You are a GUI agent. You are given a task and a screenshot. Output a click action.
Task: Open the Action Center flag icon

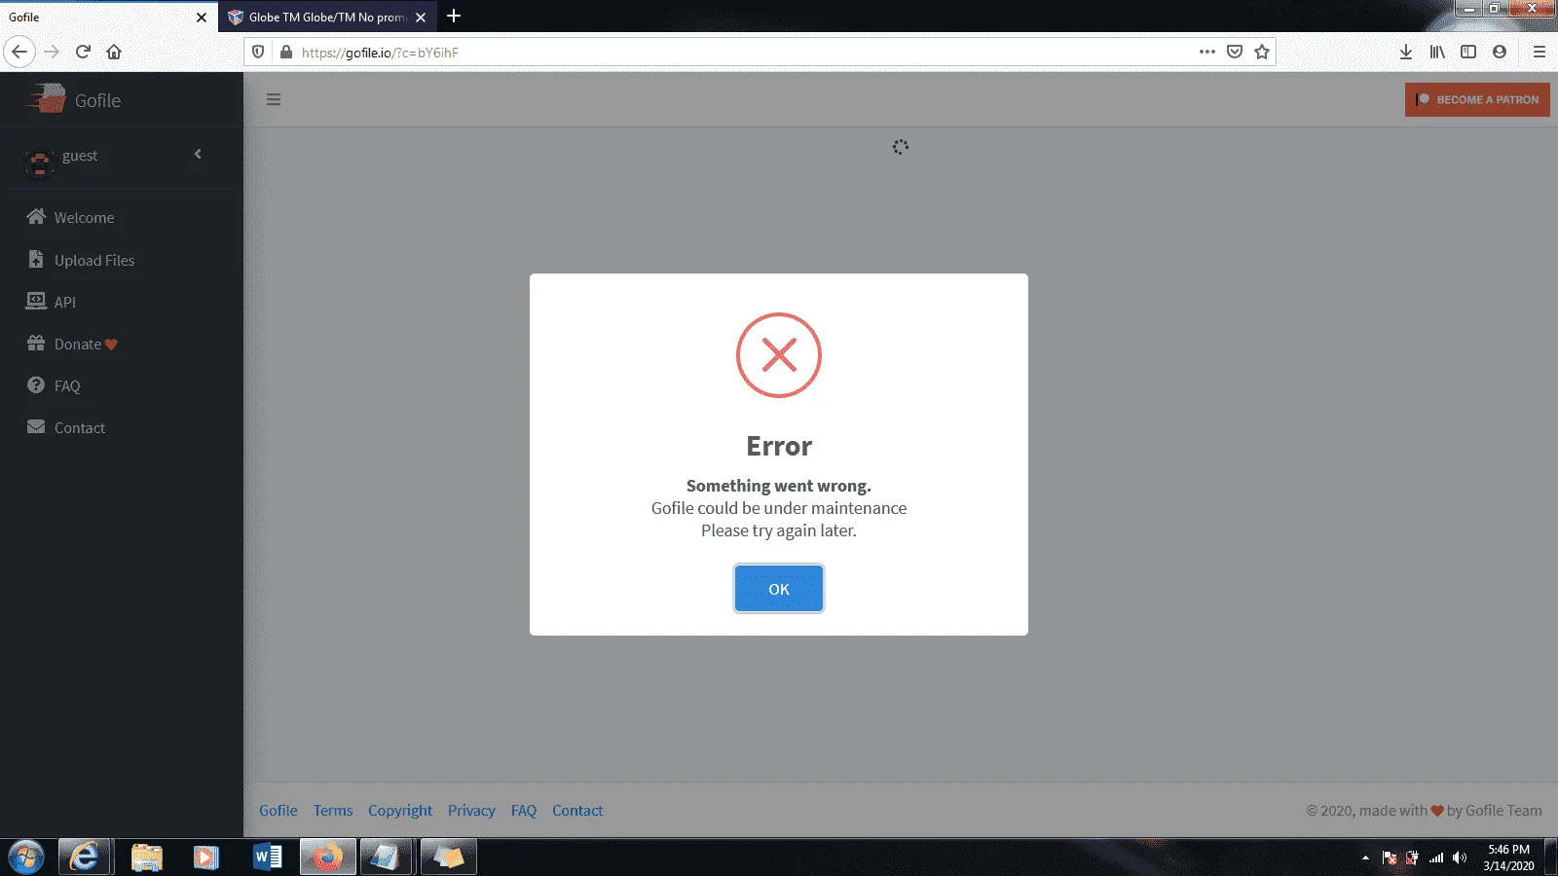point(1390,858)
